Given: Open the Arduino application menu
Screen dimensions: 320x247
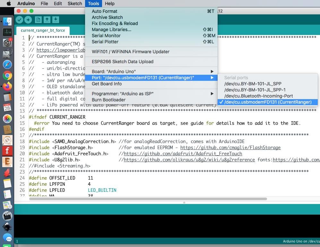Looking at the screenshot, I should [26, 4].
